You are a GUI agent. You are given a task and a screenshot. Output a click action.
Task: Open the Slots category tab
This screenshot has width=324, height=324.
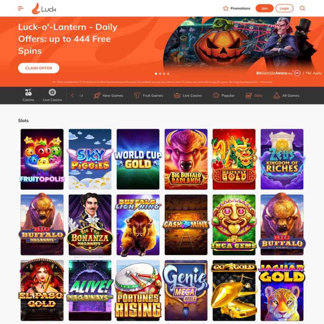(254, 95)
